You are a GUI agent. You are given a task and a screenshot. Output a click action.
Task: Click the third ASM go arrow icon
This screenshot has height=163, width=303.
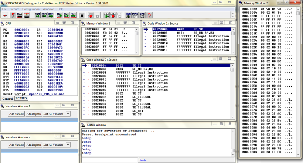click(51, 15)
